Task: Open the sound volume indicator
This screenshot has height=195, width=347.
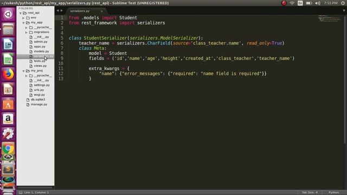Action: point(318,3)
